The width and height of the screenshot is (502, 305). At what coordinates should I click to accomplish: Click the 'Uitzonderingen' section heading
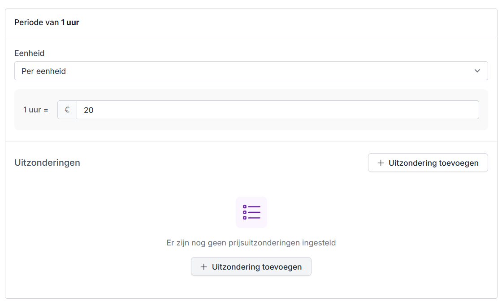[47, 163]
